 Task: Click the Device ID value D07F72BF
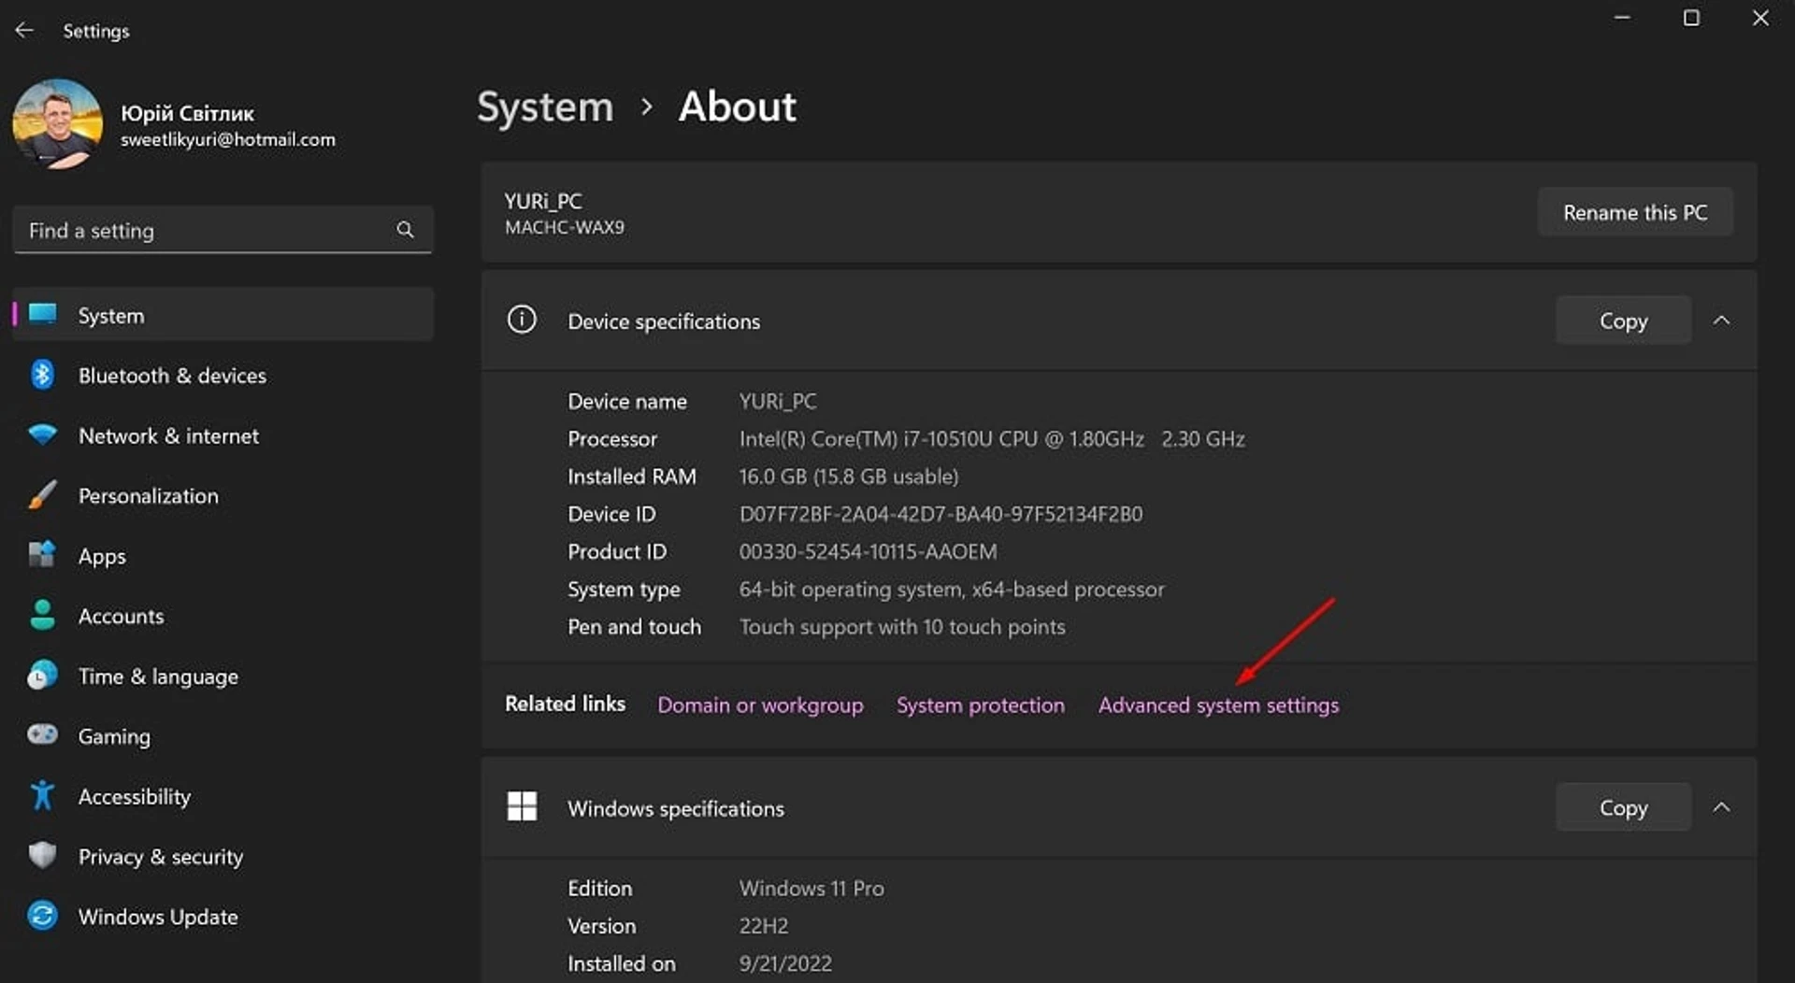tap(941, 514)
